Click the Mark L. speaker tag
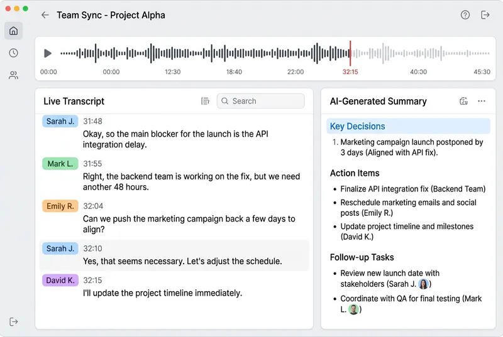 coord(60,164)
